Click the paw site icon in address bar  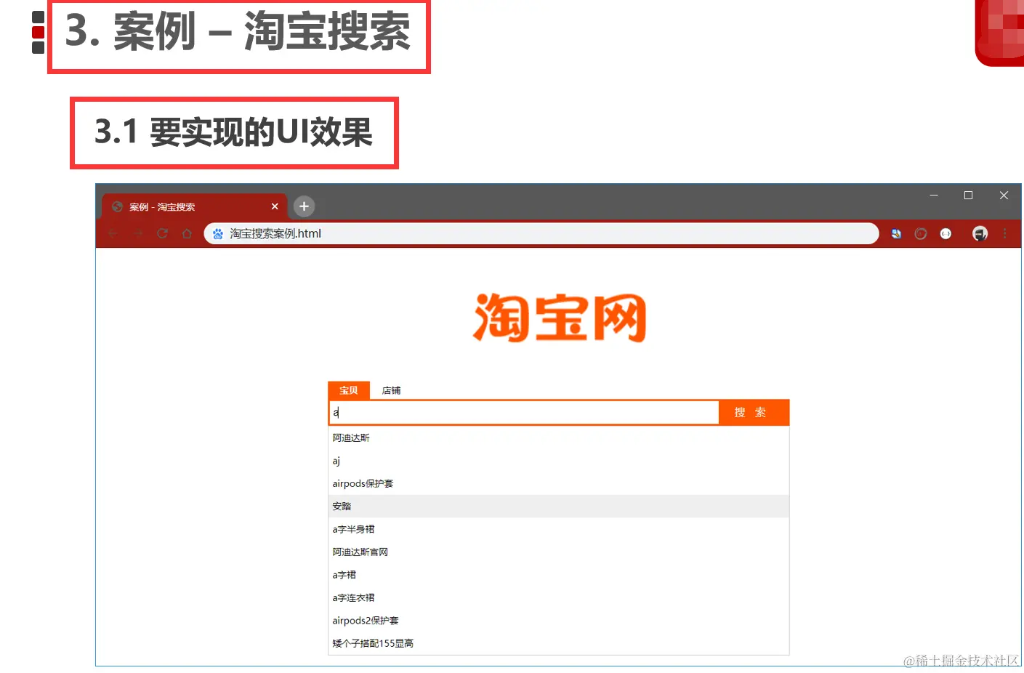217,233
